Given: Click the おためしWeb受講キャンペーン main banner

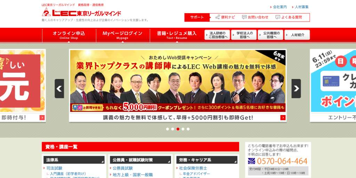Looking at the screenshot, I should (178, 81).
